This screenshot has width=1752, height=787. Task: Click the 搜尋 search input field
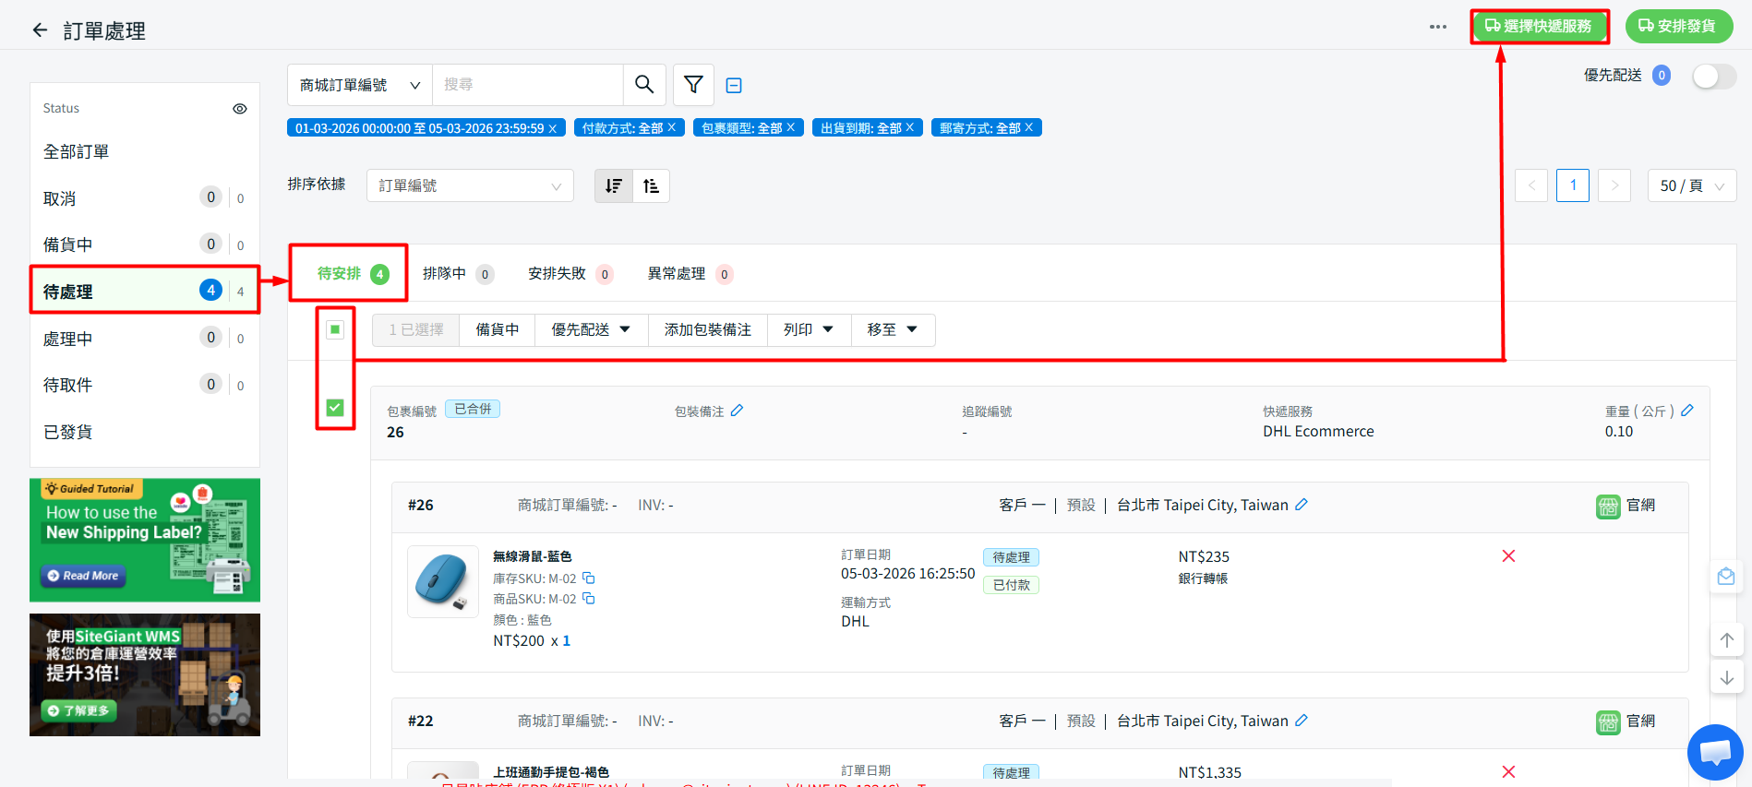pyautogui.click(x=528, y=85)
